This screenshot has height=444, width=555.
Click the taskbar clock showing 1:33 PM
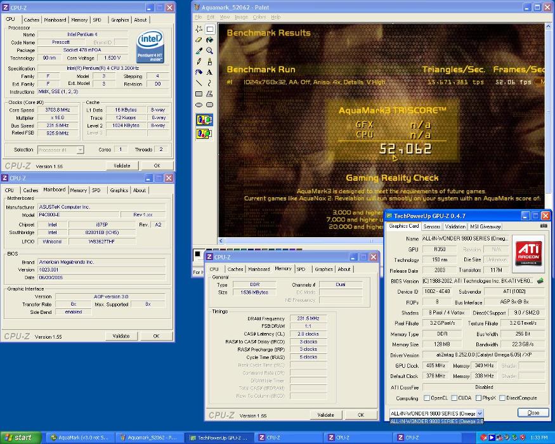pyautogui.click(x=539, y=438)
